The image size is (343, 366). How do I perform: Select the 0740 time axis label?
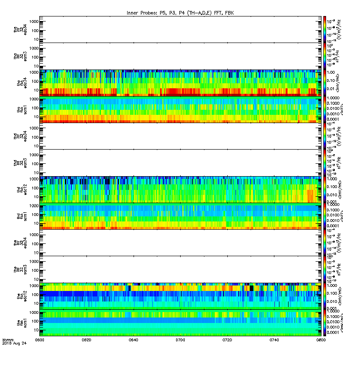(x=274, y=340)
